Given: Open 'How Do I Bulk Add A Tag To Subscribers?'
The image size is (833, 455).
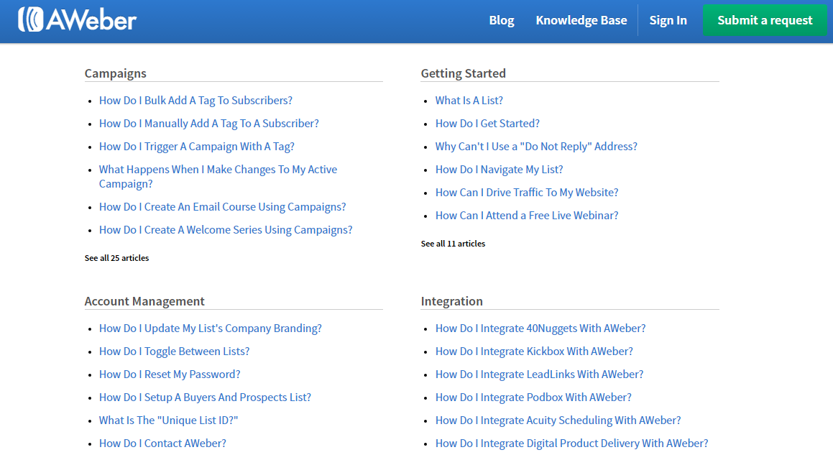Looking at the screenshot, I should (x=195, y=101).
